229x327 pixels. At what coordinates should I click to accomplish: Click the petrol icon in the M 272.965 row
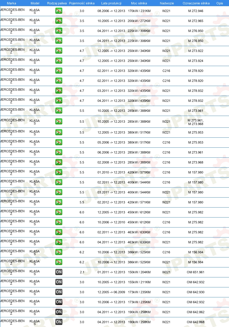pyautogui.click(x=59, y=21)
